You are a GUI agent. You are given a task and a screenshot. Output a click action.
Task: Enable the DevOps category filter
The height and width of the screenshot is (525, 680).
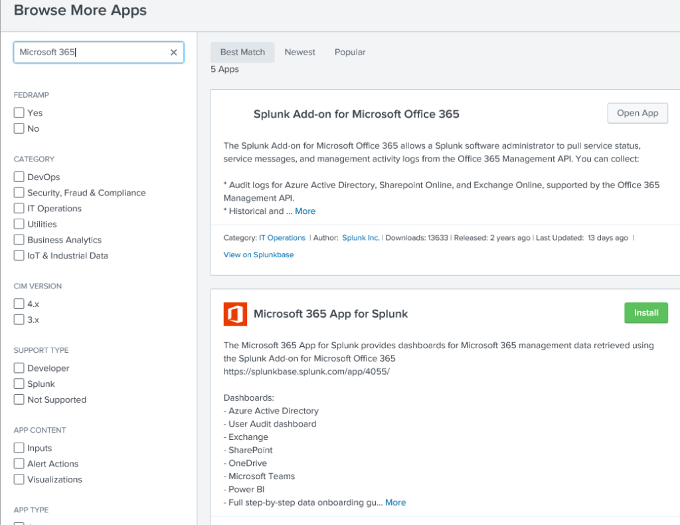(19, 177)
